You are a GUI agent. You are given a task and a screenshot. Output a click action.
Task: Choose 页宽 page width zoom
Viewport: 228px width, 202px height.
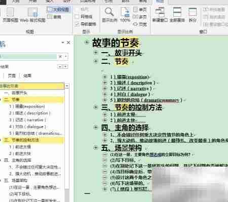pyautogui.click(x=140, y=24)
